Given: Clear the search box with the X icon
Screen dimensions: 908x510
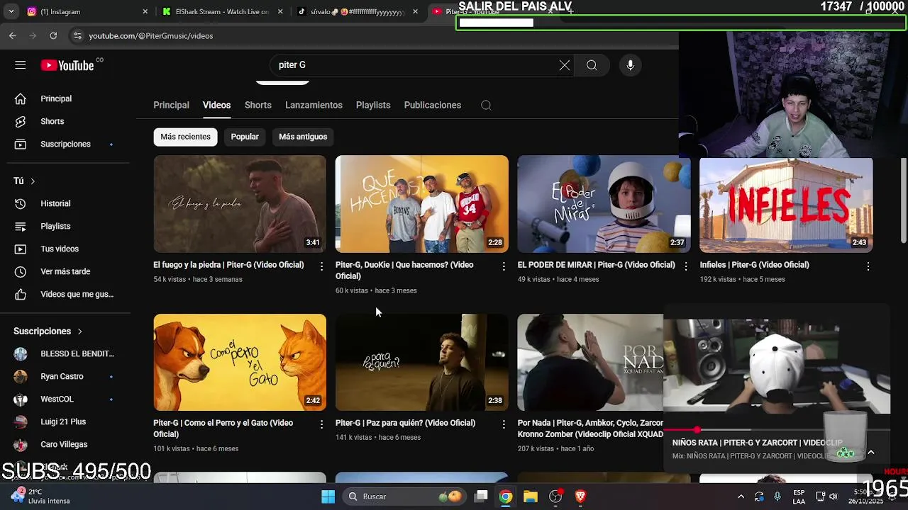Looking at the screenshot, I should pyautogui.click(x=564, y=65).
